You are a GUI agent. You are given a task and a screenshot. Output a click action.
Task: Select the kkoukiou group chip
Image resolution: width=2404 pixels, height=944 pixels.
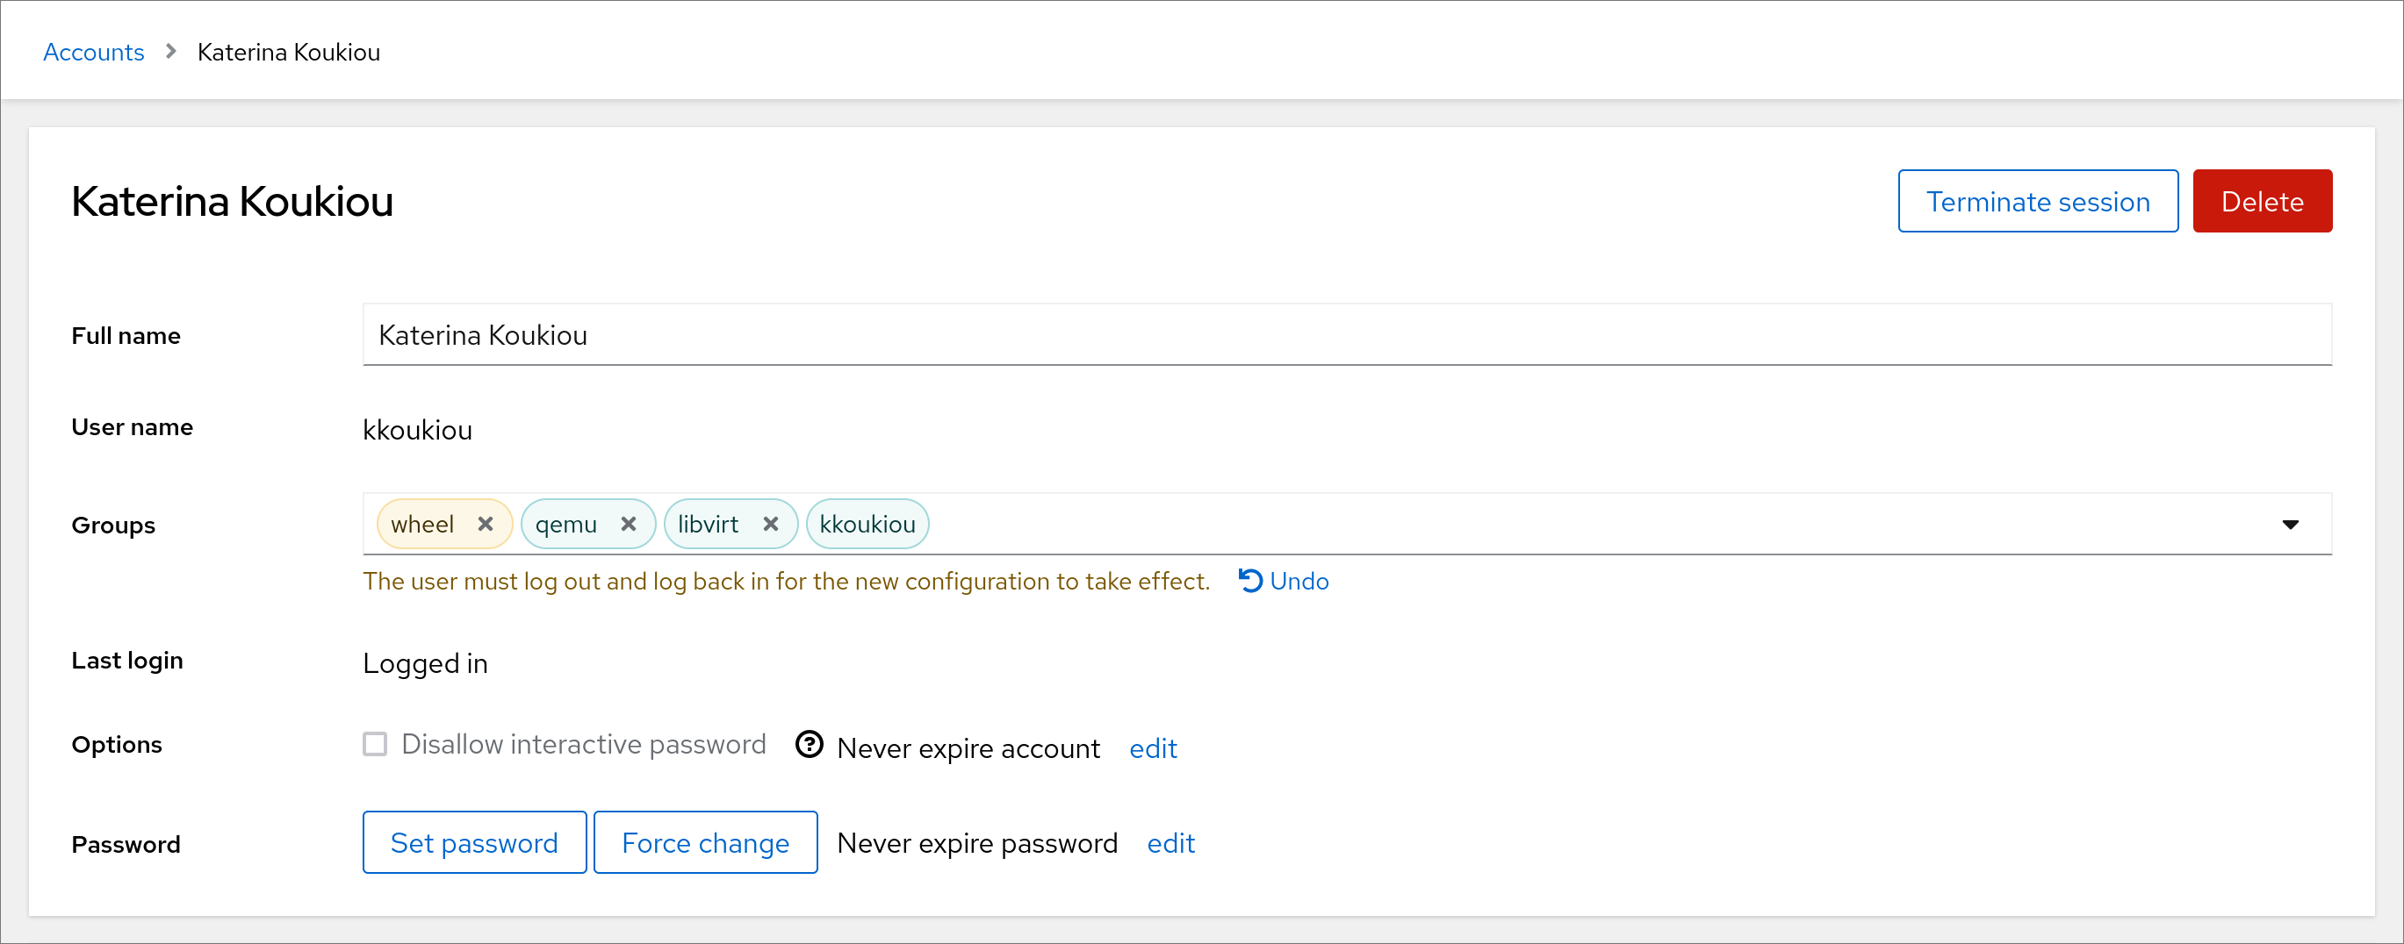coord(867,525)
